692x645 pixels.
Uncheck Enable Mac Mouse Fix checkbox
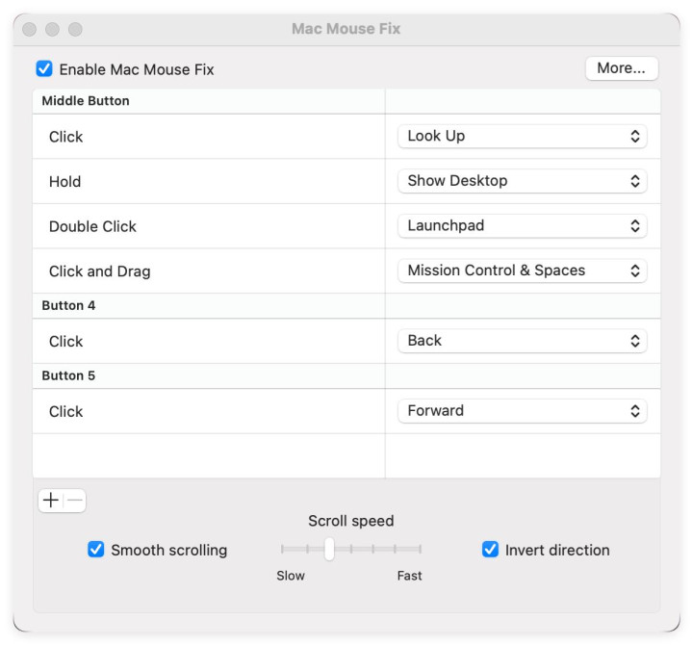coord(44,69)
